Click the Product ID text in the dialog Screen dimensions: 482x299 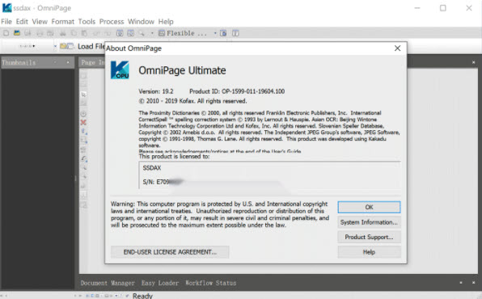(x=237, y=91)
